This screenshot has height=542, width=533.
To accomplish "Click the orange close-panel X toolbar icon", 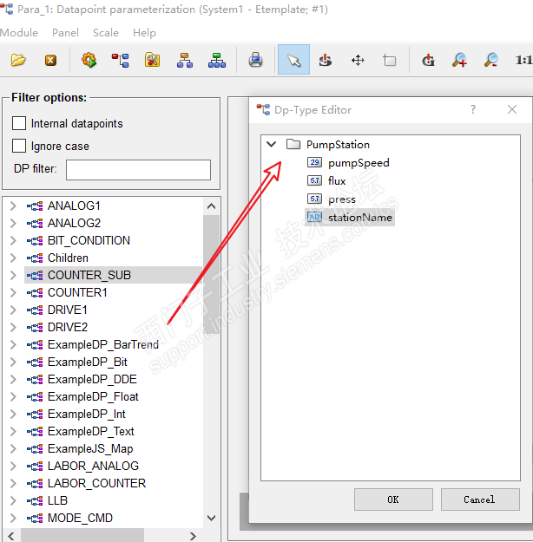I will (x=50, y=61).
